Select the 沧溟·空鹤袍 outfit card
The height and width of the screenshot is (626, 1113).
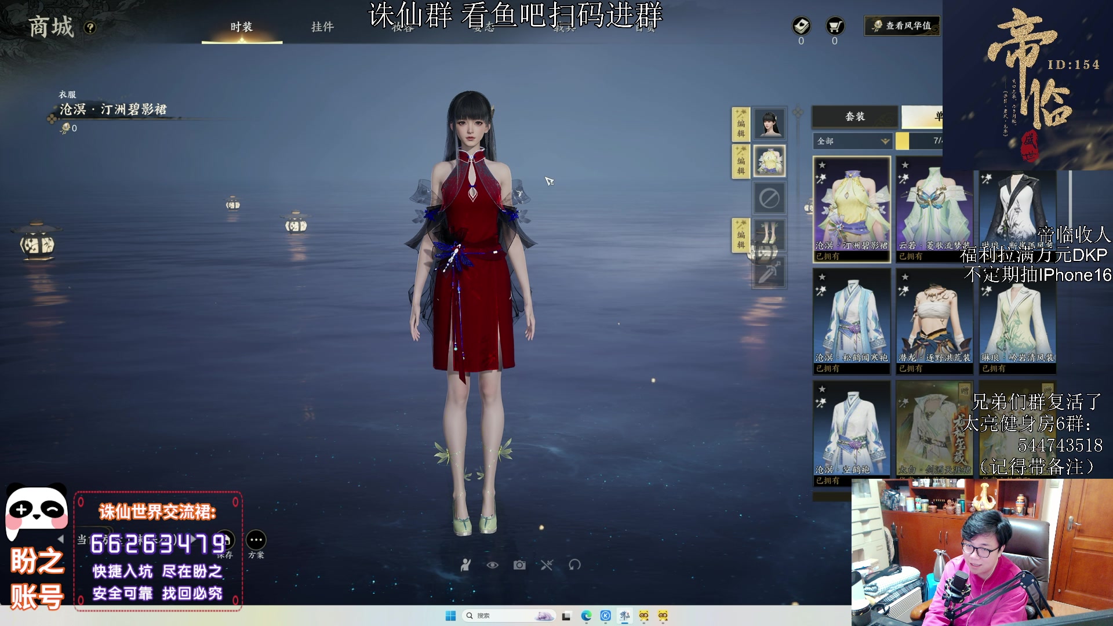[852, 433]
